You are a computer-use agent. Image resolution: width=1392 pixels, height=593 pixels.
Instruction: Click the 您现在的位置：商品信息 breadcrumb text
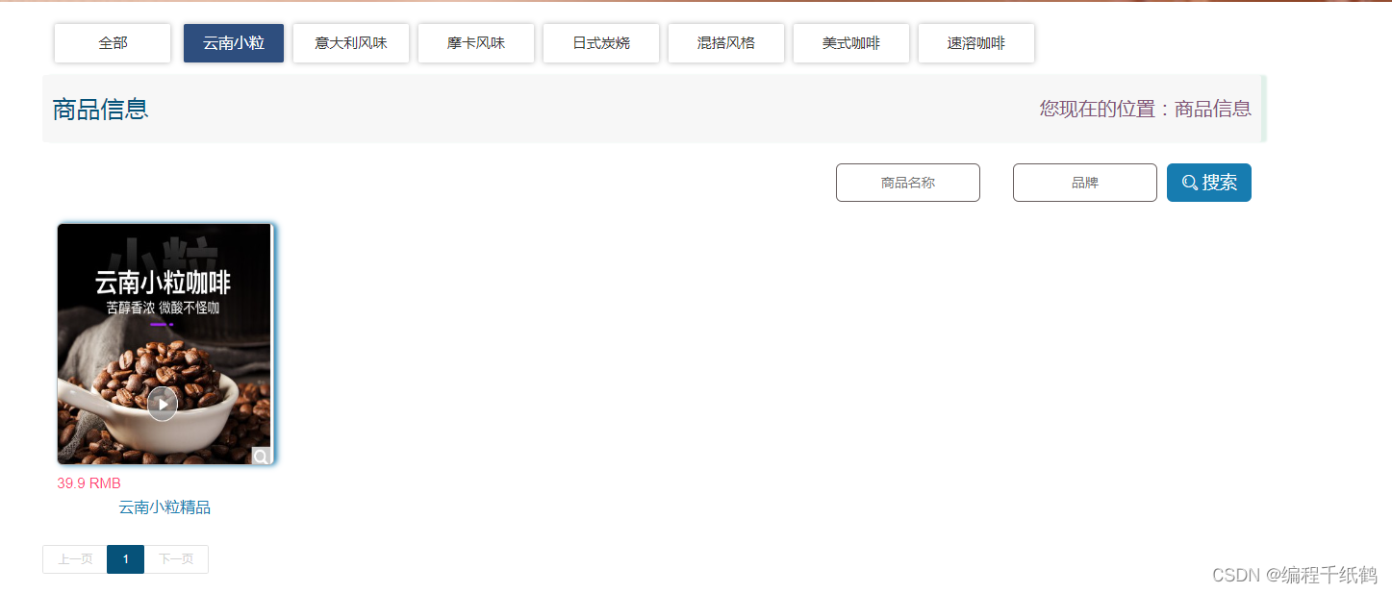[x=1146, y=109]
